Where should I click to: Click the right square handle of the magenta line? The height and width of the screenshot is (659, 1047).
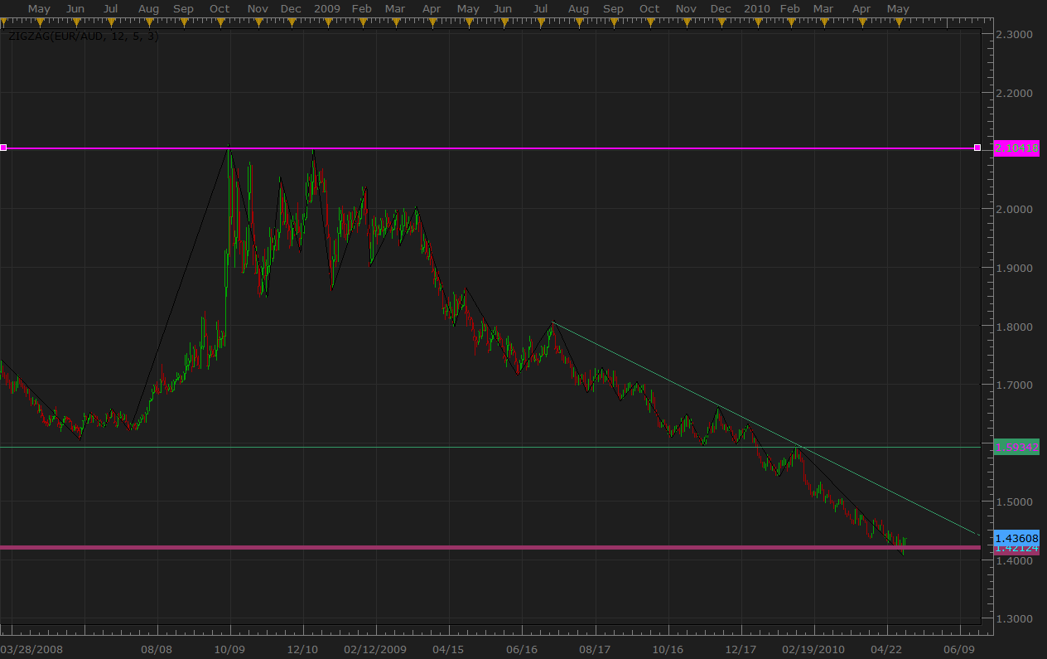(977, 148)
